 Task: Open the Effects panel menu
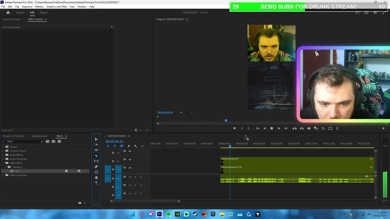pos(66,136)
